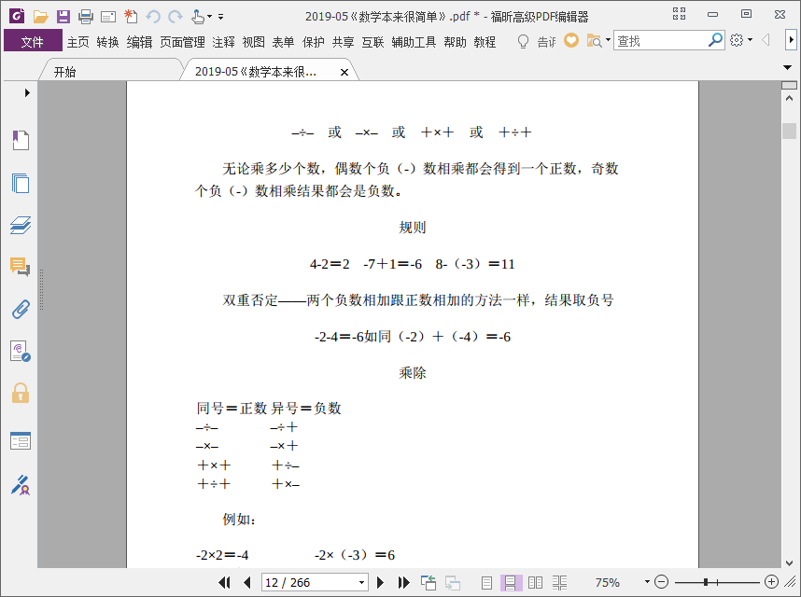Print the document

(86, 17)
